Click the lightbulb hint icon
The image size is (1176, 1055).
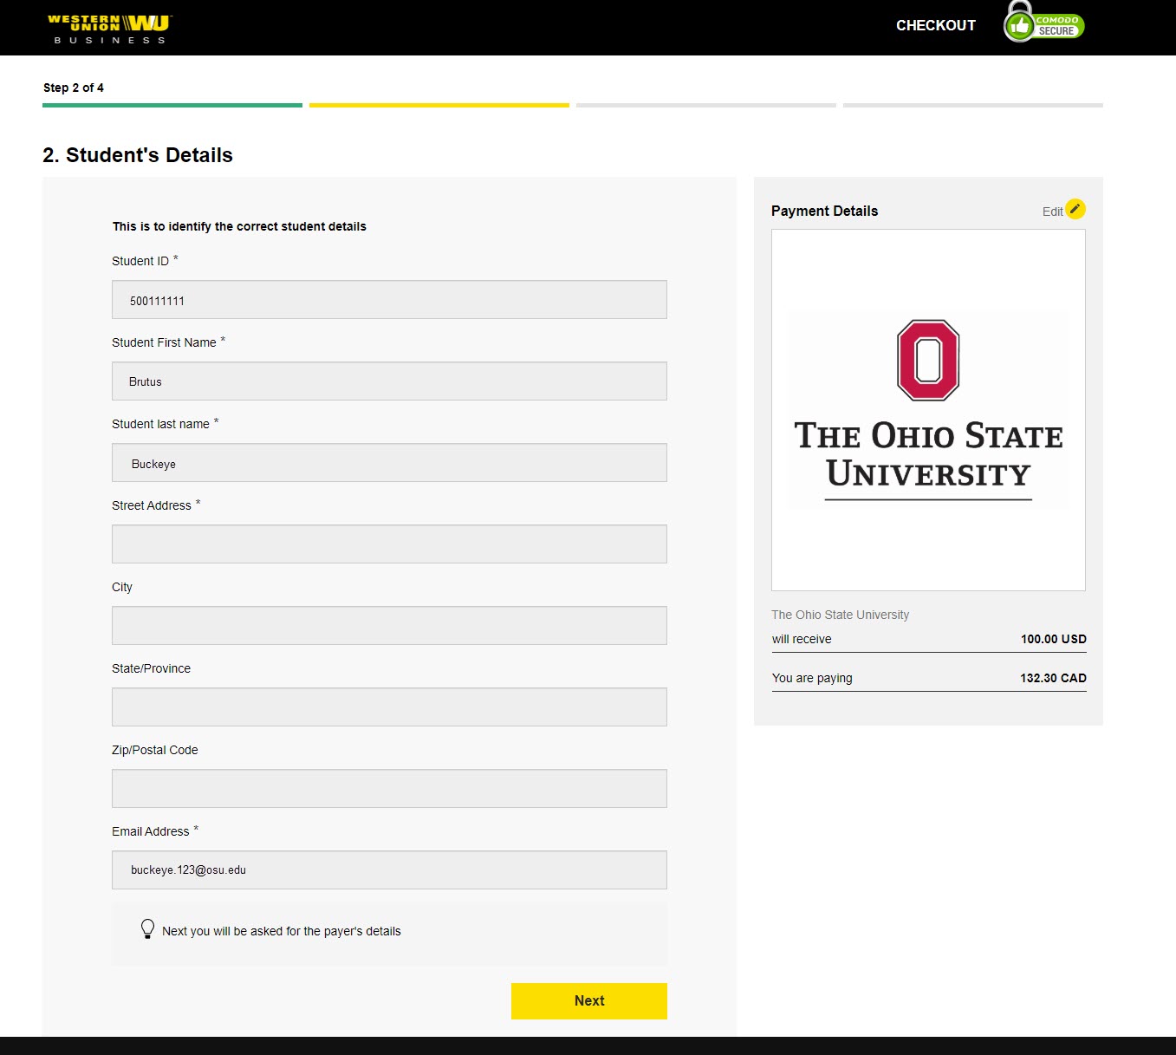(x=147, y=929)
